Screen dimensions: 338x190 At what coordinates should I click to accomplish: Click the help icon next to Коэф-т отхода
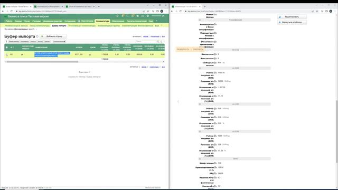coord(215,163)
